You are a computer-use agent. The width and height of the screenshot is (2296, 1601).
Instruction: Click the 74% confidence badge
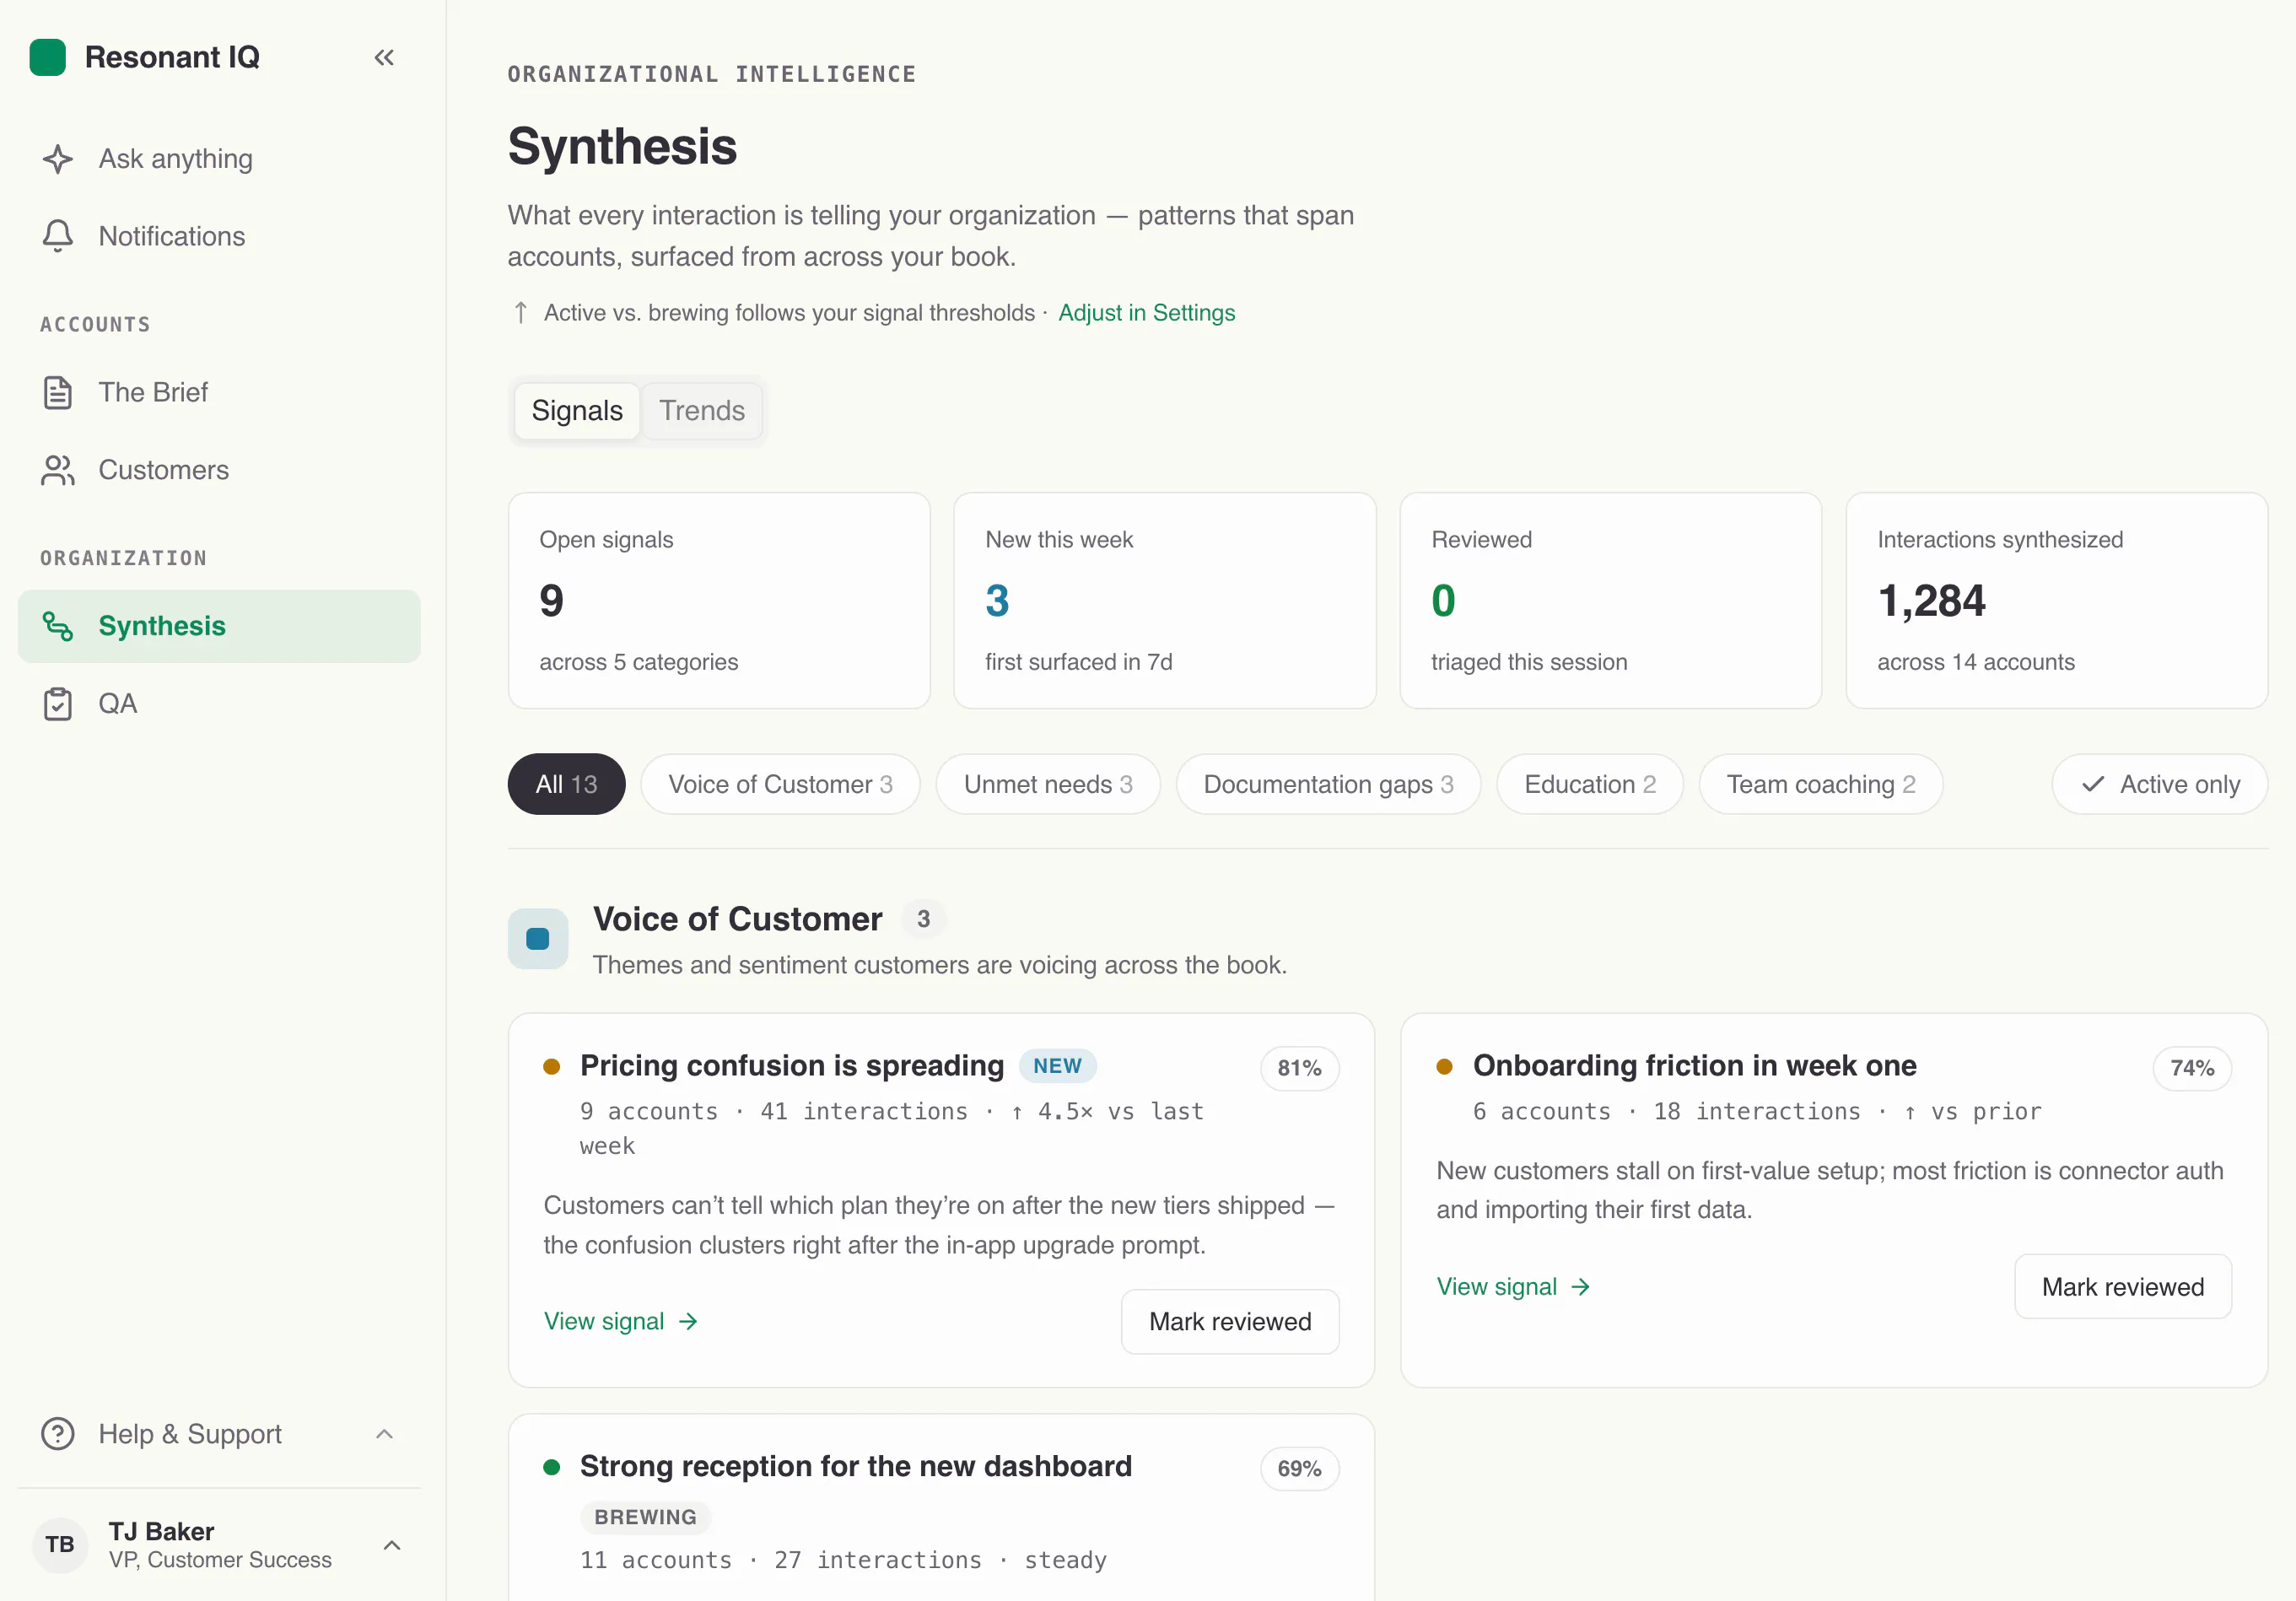[x=2192, y=1068]
